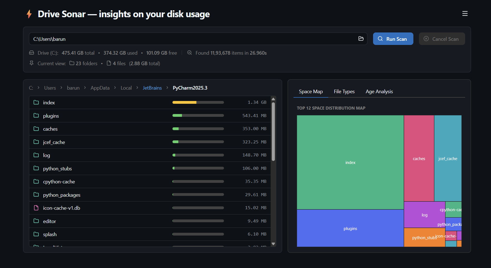This screenshot has height=268, width=491.
Task: Switch to the File Types tab
Action: (344, 92)
